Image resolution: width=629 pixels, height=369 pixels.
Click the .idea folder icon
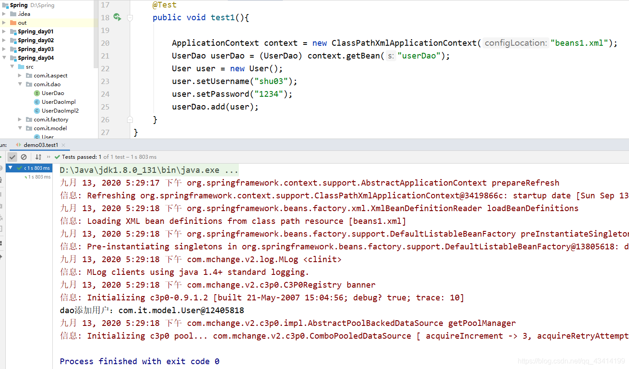13,14
